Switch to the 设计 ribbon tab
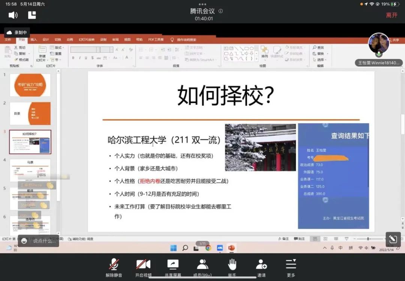This screenshot has width=405, height=281. (46, 40)
